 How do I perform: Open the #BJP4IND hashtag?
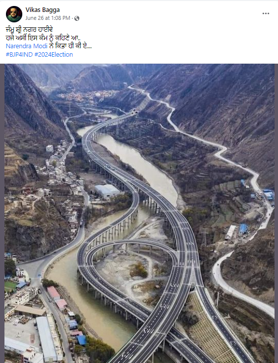(x=19, y=54)
